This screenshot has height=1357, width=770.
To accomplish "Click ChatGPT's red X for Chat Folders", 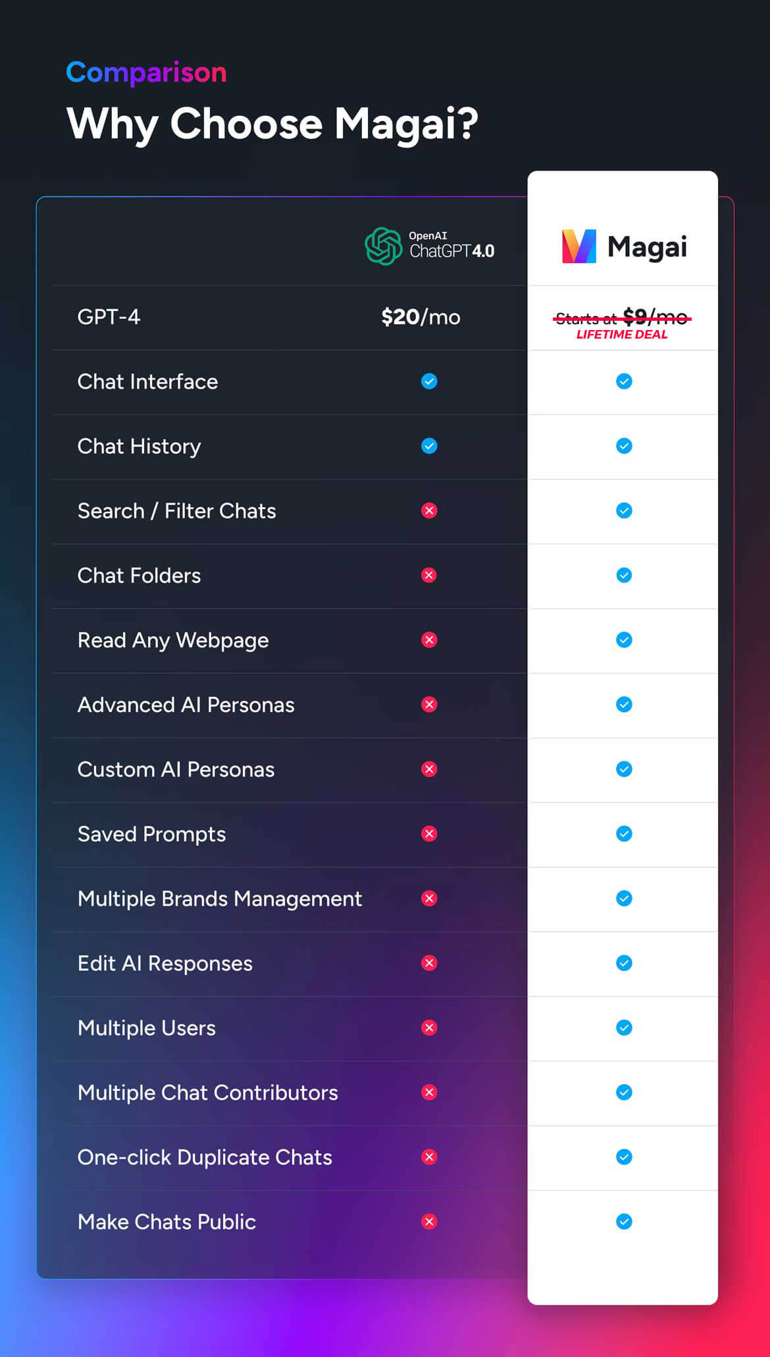I will point(429,575).
